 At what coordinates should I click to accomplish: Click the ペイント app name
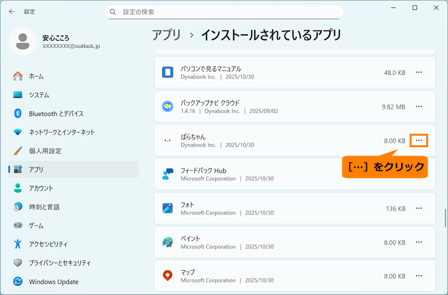190,239
